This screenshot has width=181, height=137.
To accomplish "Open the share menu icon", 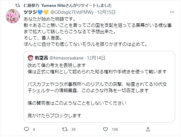I will [x=147, y=130].
